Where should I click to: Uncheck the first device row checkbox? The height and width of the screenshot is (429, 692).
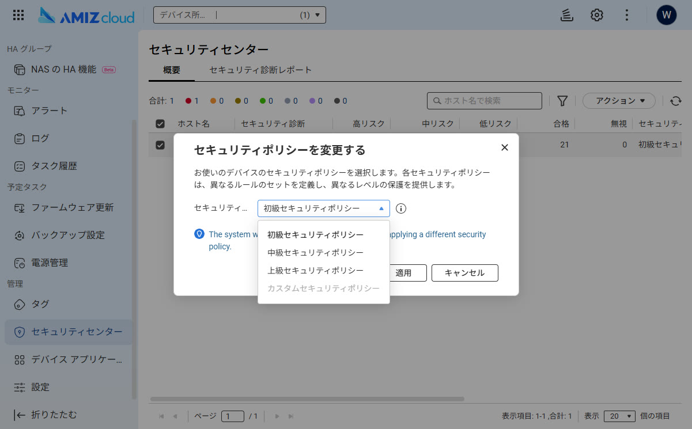(161, 145)
